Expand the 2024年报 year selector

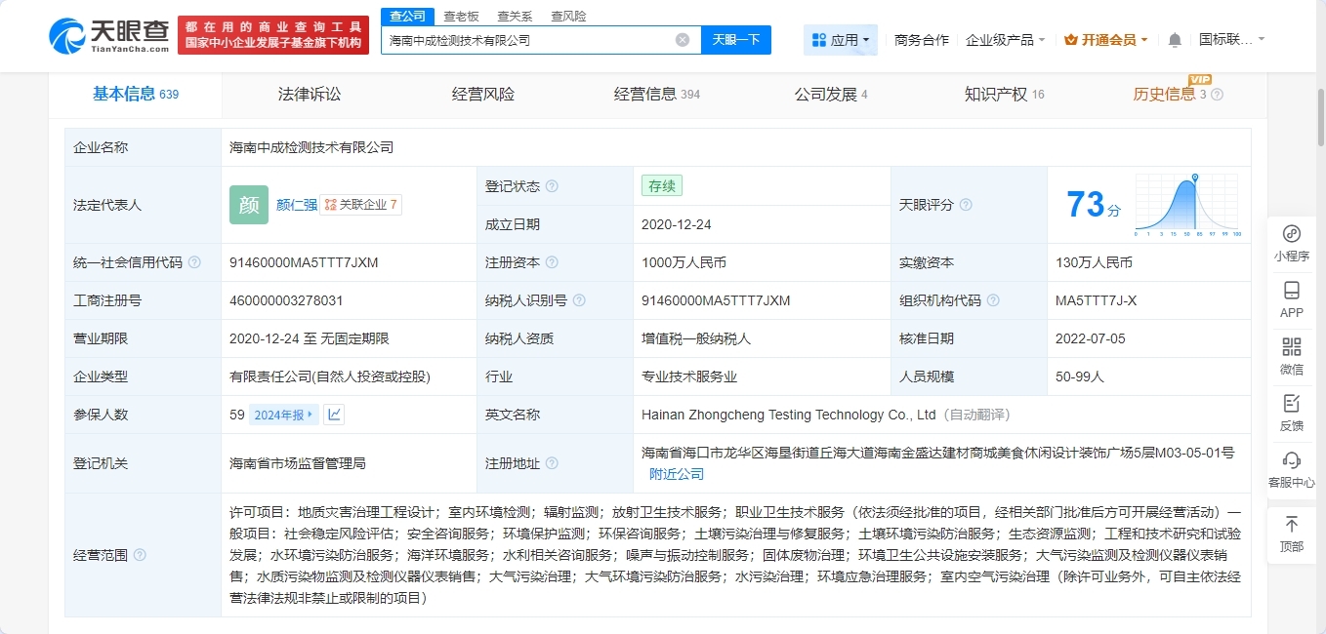(x=284, y=415)
